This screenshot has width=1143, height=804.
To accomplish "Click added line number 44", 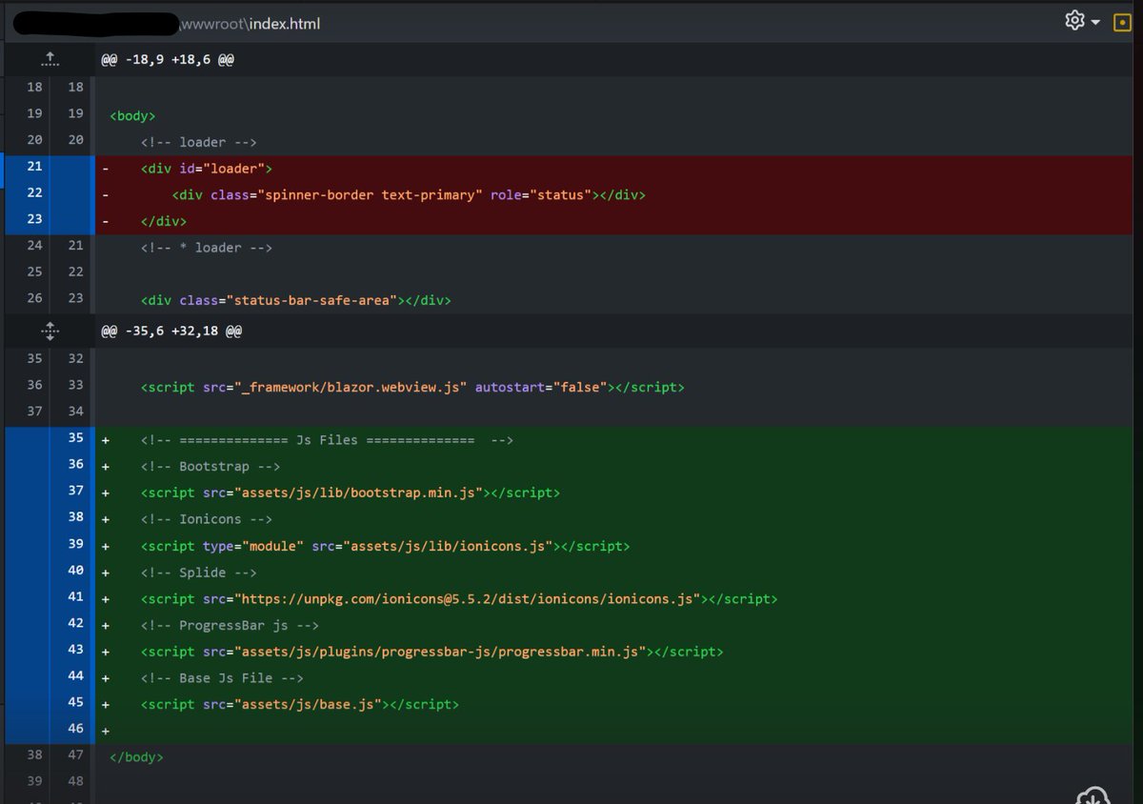I will click(x=75, y=675).
